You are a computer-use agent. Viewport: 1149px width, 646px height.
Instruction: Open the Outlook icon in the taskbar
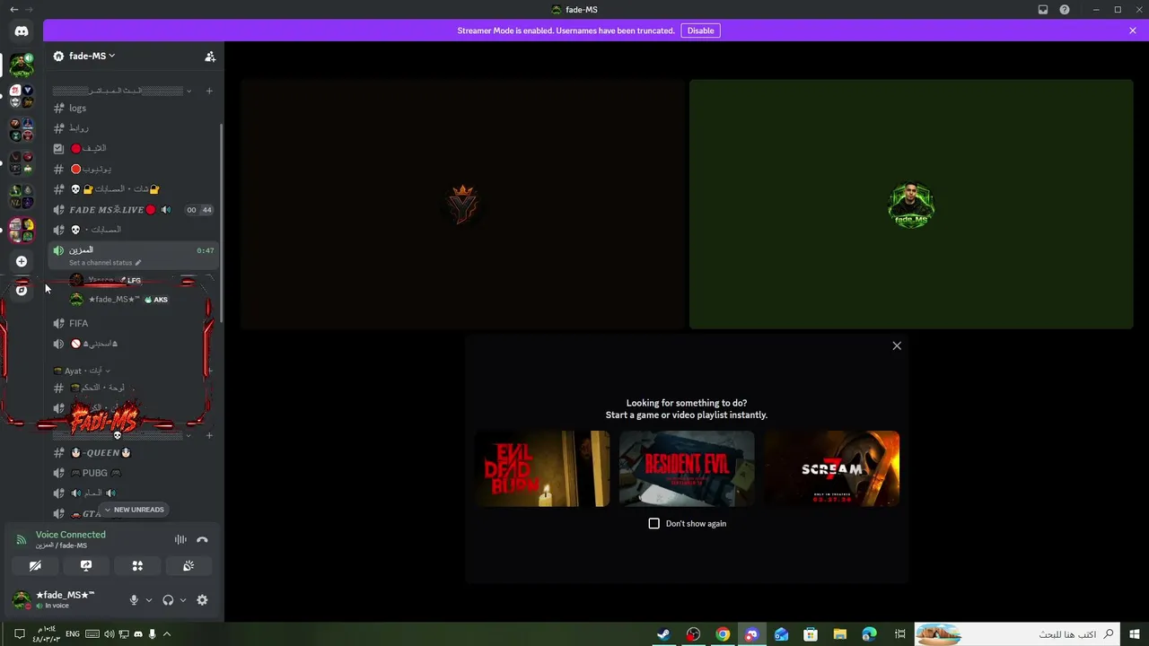(781, 634)
